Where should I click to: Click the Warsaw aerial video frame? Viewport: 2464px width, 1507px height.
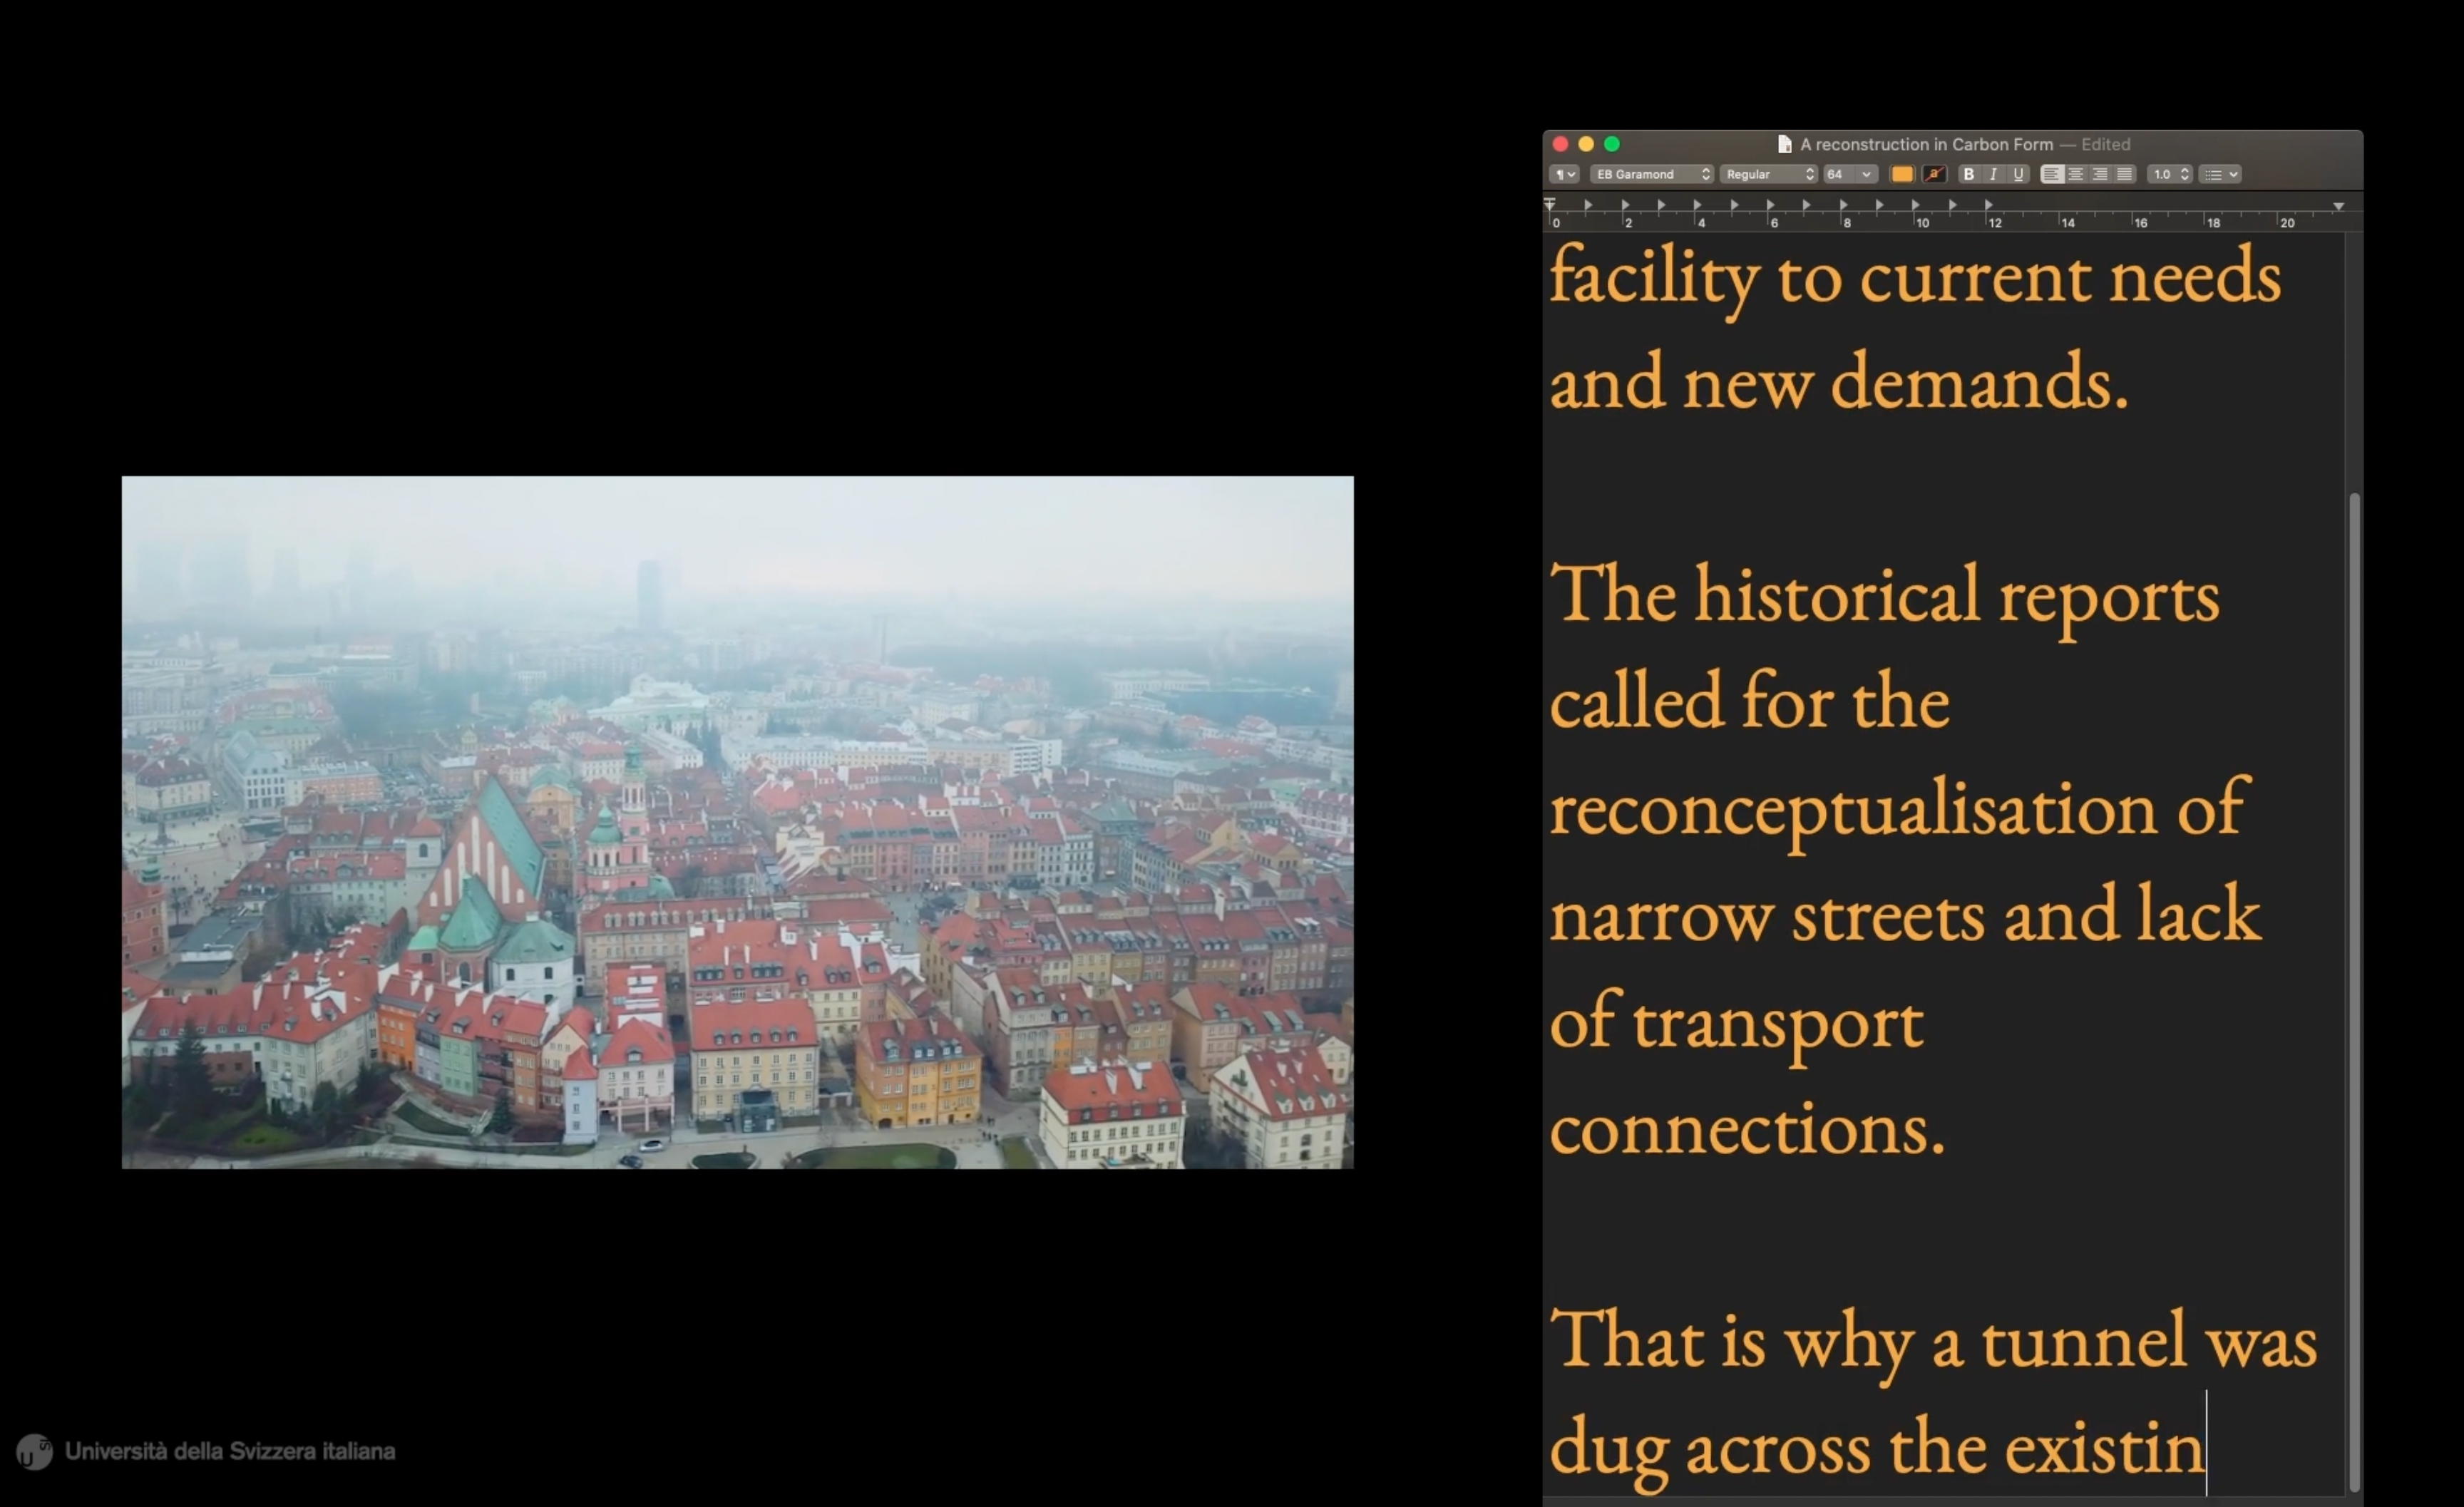coord(737,822)
